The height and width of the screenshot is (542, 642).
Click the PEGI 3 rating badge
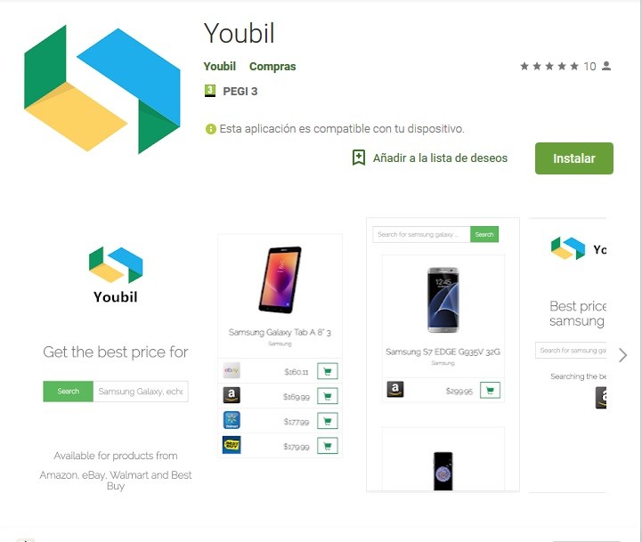(x=210, y=91)
